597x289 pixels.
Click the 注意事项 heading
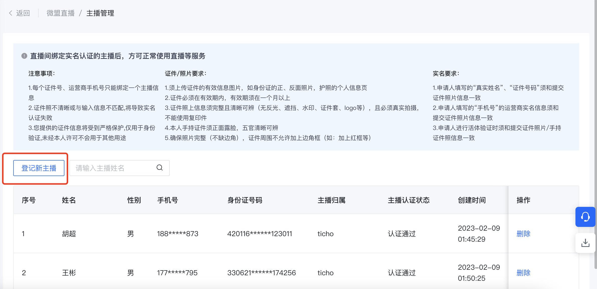coord(41,73)
